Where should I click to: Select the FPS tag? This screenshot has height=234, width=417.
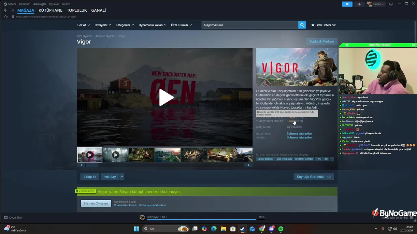tap(319, 159)
